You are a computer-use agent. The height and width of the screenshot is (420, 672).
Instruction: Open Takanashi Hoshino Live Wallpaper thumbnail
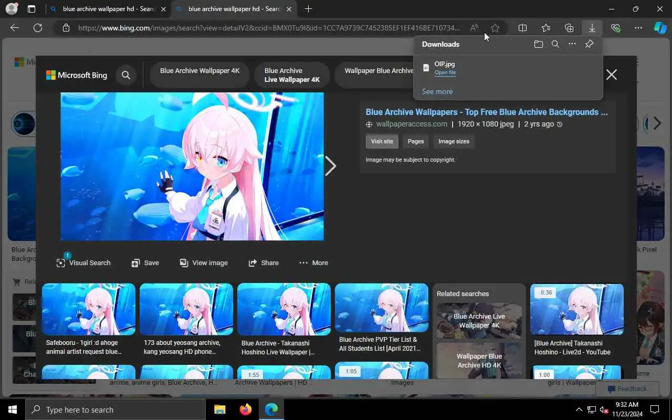tap(284, 309)
